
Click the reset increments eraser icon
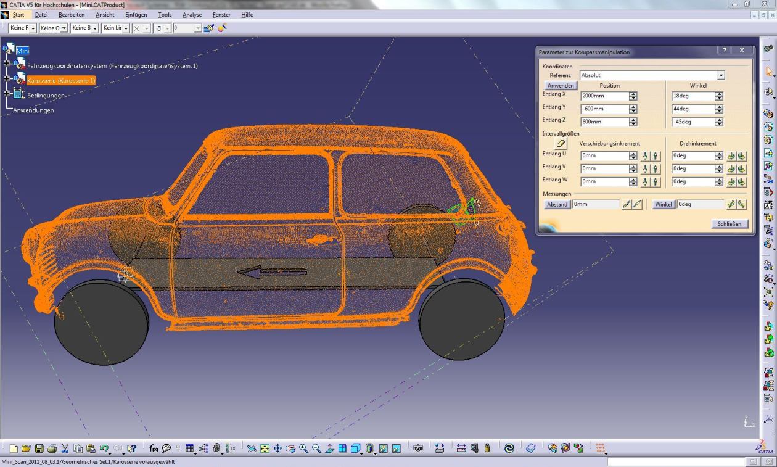tap(561, 143)
